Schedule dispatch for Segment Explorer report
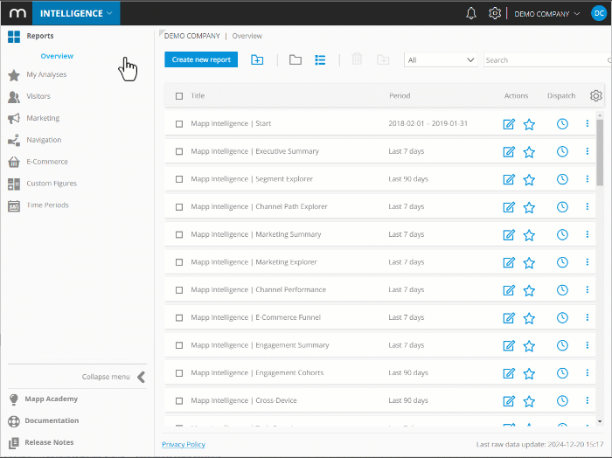 (x=562, y=179)
